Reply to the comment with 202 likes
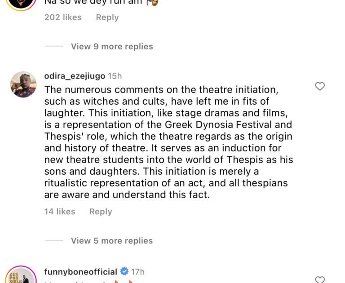345x283 pixels. click(x=107, y=18)
